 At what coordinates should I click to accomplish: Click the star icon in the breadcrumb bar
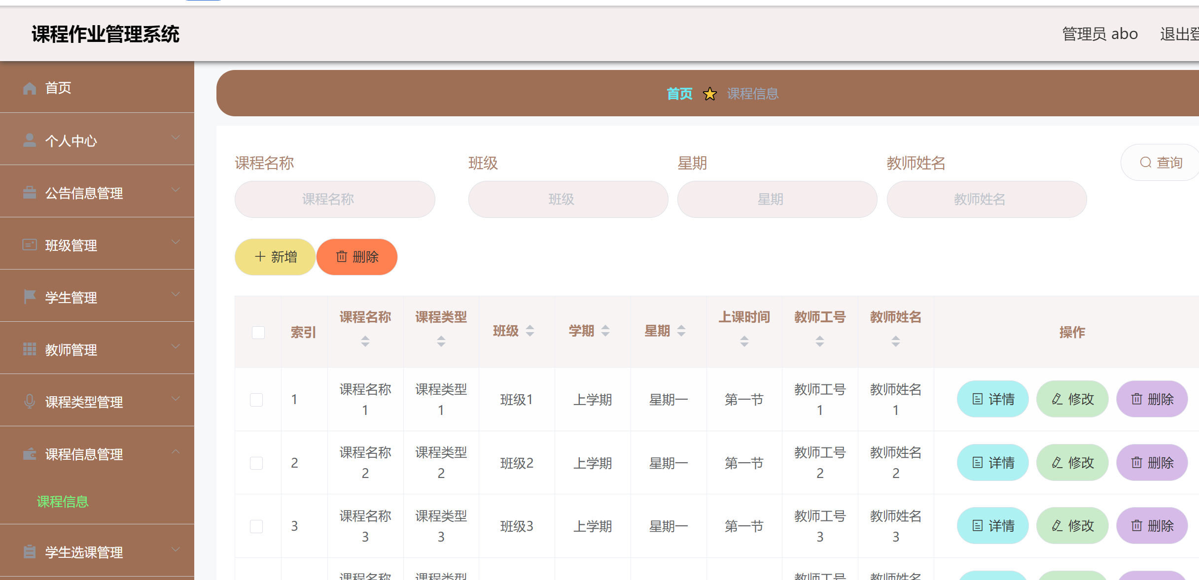(709, 94)
